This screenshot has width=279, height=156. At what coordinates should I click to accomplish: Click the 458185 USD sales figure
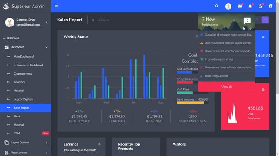255,108
